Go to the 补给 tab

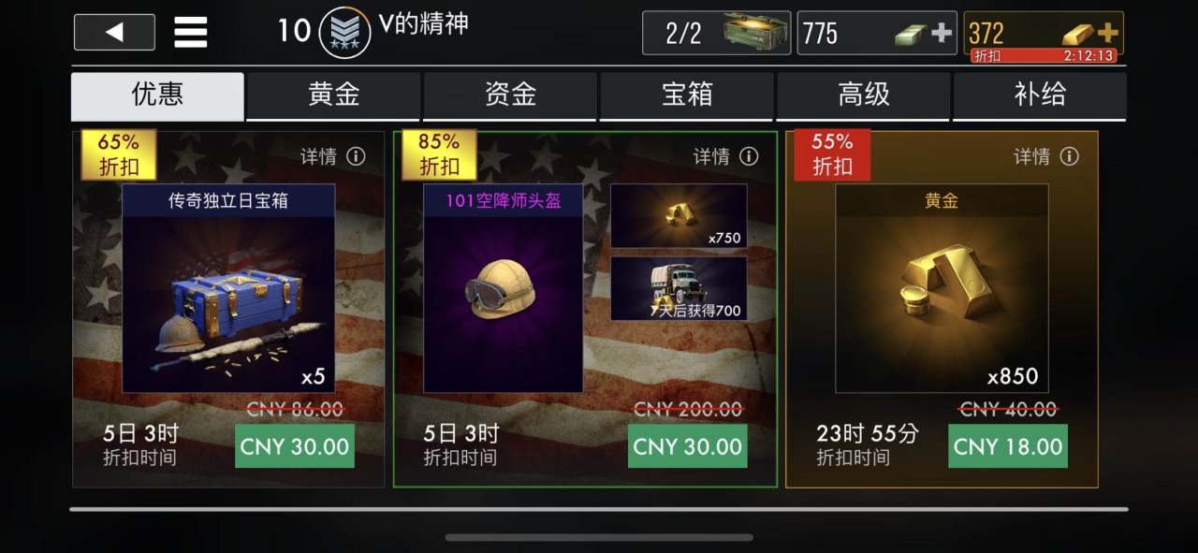pyautogui.click(x=1040, y=95)
